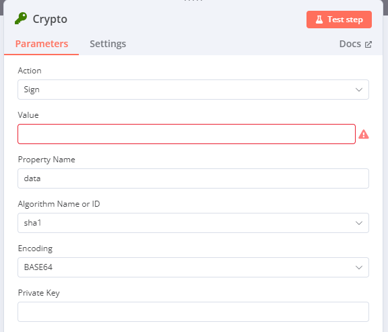This screenshot has height=332, width=388.
Task: Click the chevron arrow in the Encoding field
Action: [x=359, y=267]
